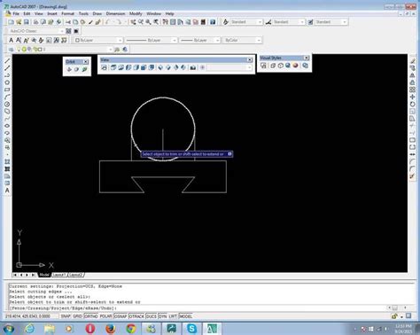The width and height of the screenshot is (420, 335).
Task: Select the Rectangle draw tool
Action: click(7, 90)
